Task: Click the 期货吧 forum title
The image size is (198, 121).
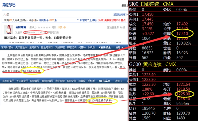Action: [x=9, y=5]
